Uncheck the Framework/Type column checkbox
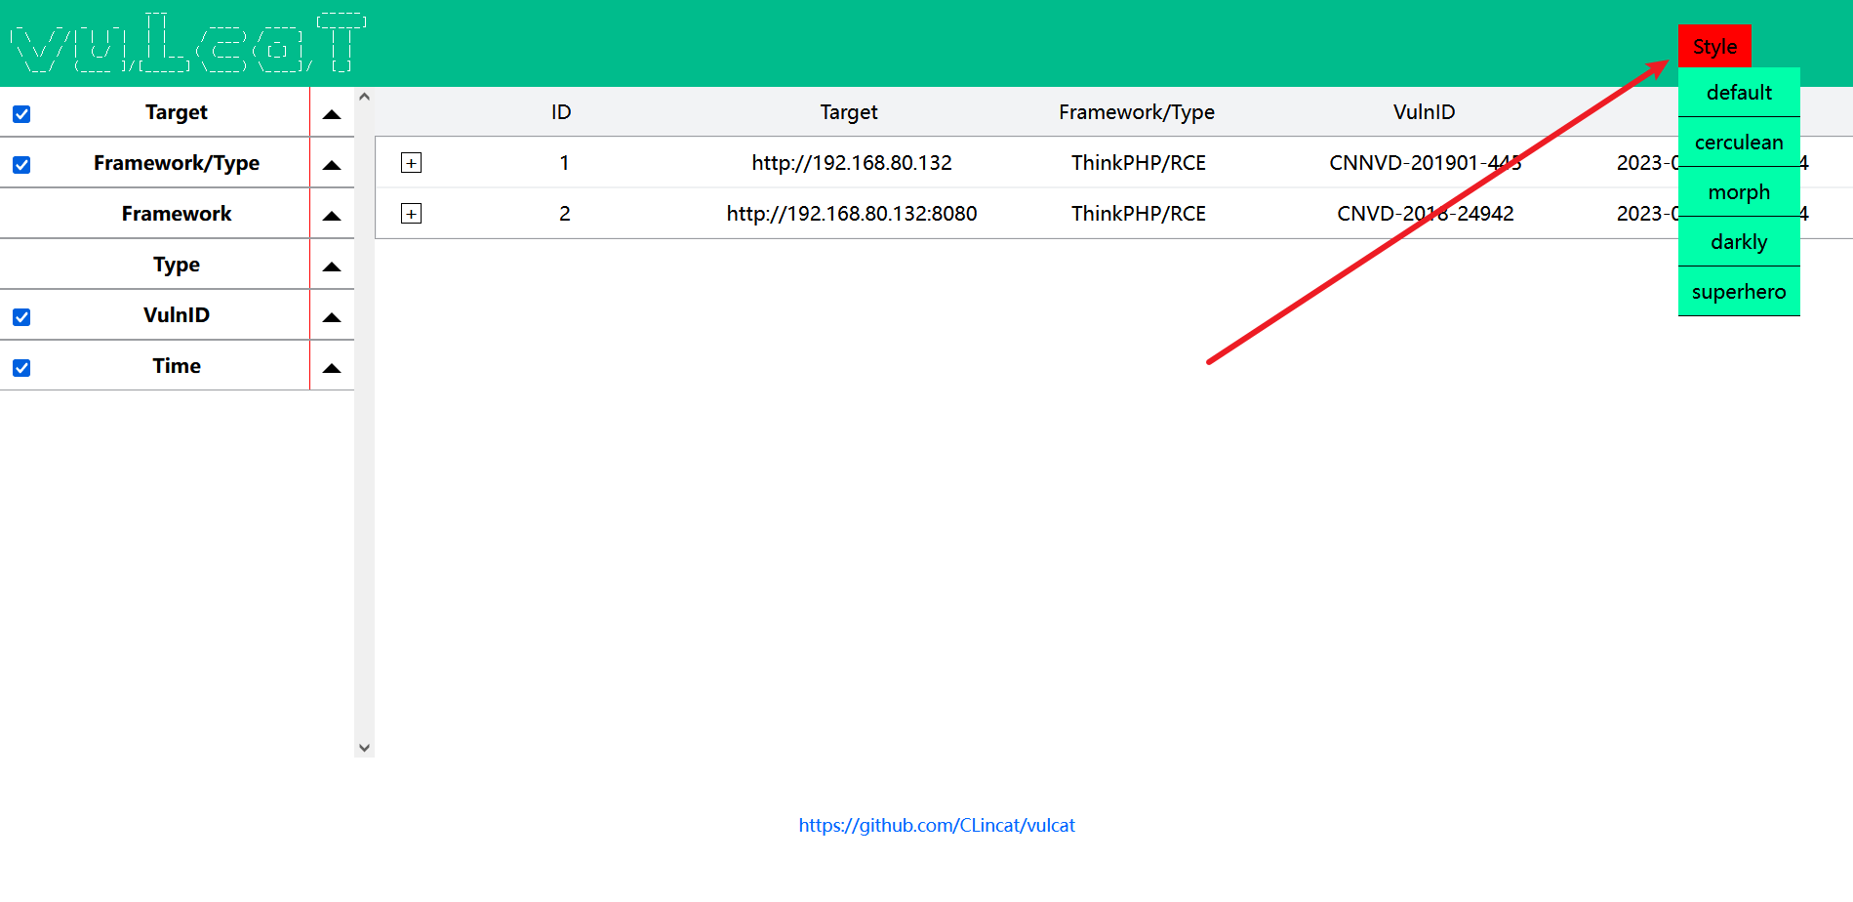Image resolution: width=1853 pixels, height=902 pixels. point(21,165)
